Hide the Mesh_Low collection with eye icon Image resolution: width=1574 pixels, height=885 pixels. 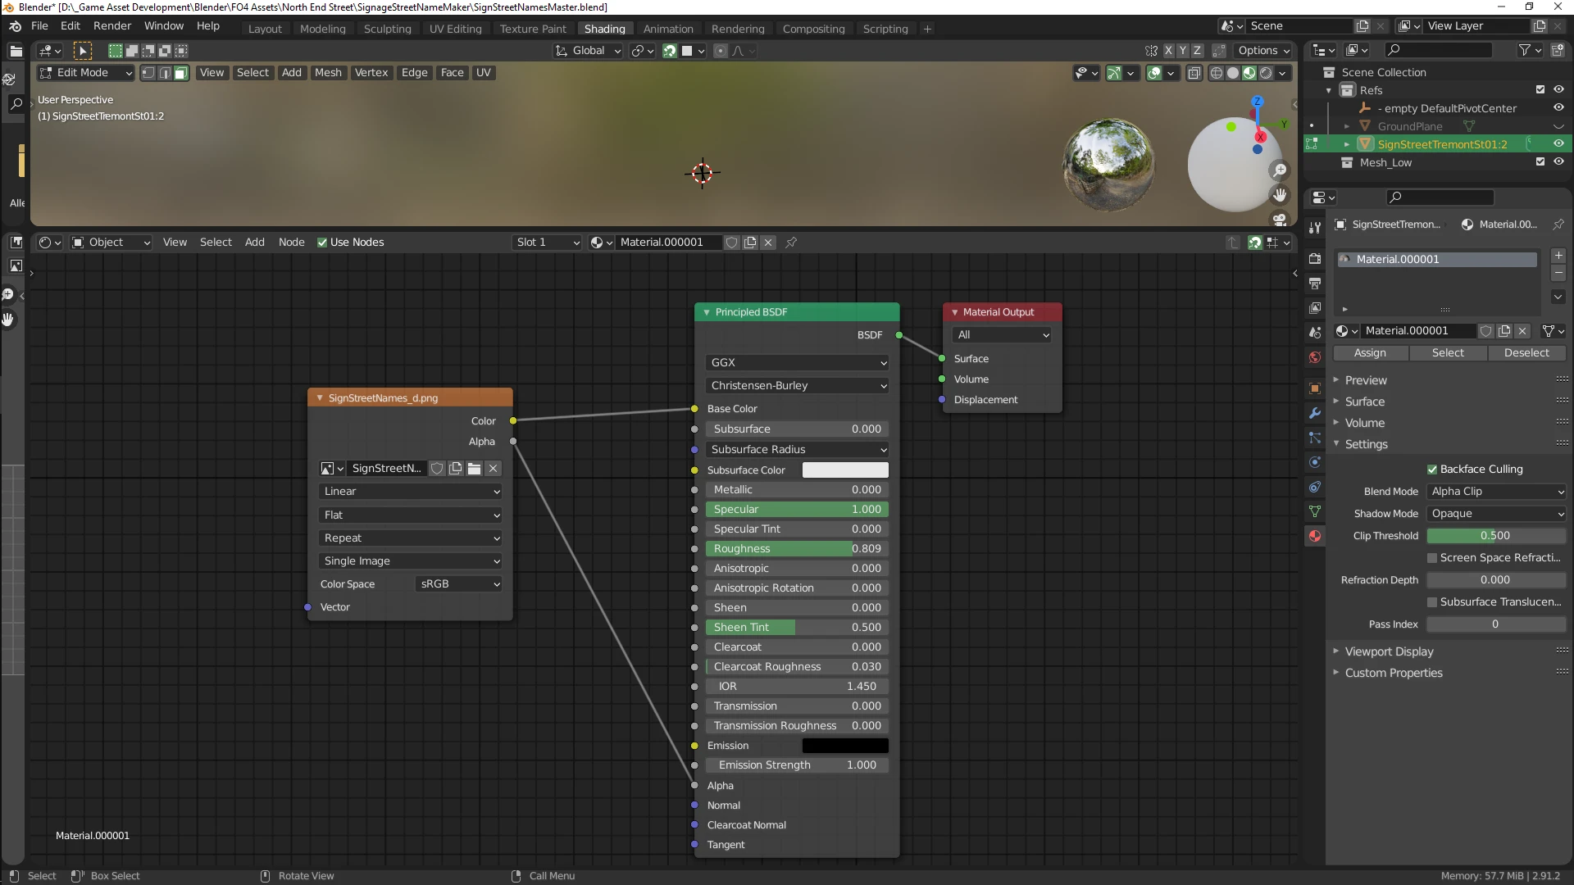click(1558, 161)
